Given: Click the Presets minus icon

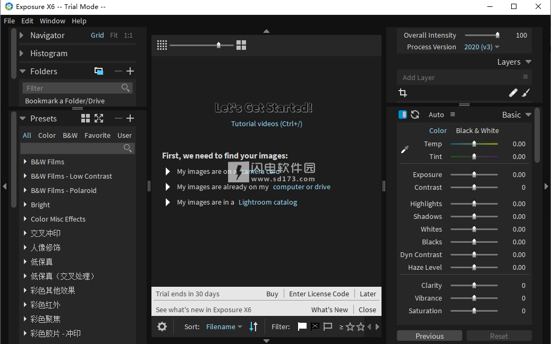Looking at the screenshot, I should [x=118, y=118].
